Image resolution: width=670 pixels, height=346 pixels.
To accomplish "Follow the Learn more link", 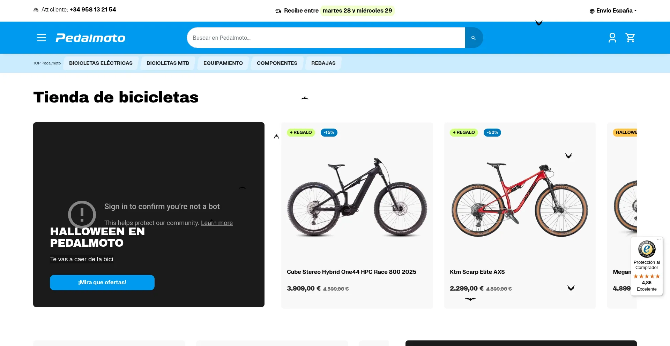I will tap(217, 223).
